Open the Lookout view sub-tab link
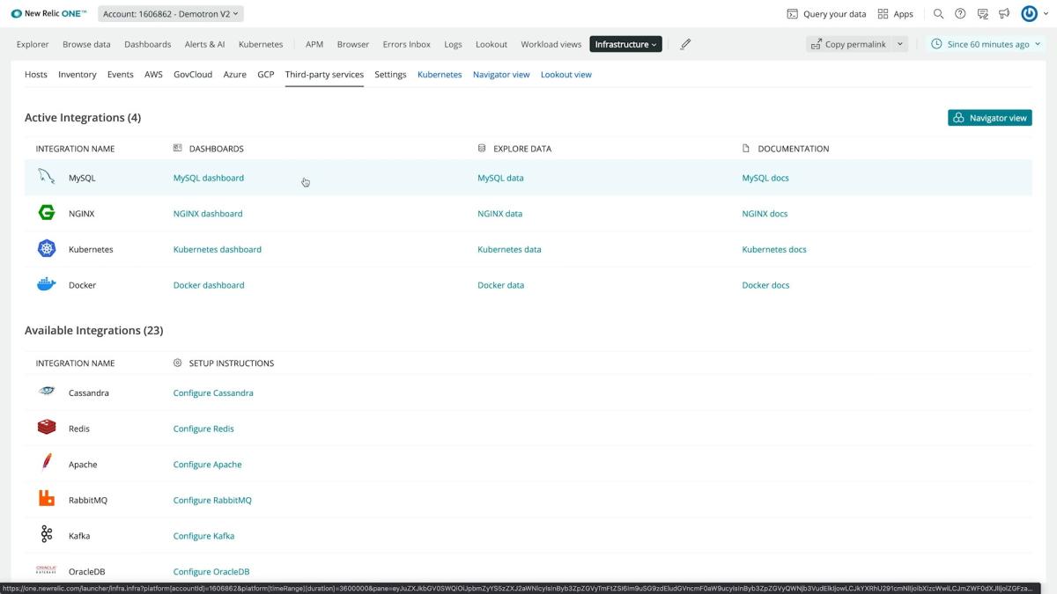The width and height of the screenshot is (1057, 594). click(x=566, y=75)
